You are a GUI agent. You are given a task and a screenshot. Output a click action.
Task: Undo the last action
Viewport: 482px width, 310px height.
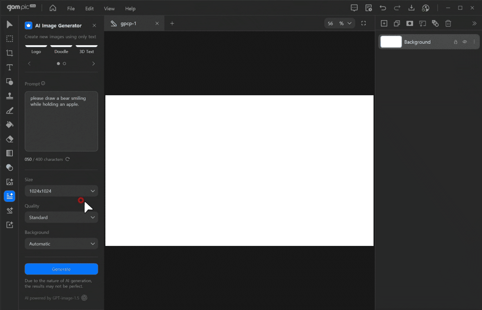[x=383, y=8]
